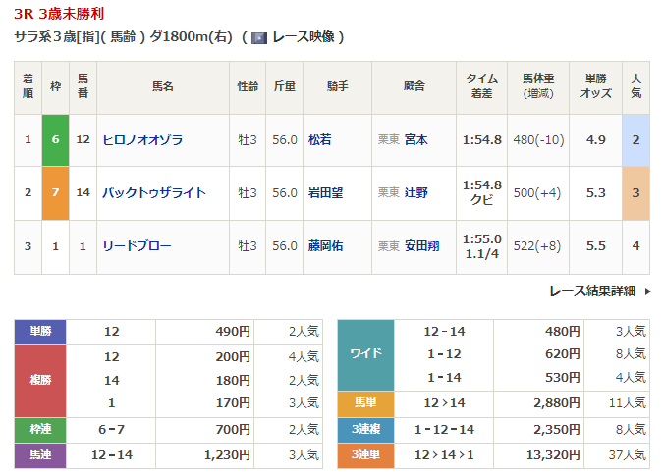Image resolution: width=663 pixels, height=476 pixels.
Task: Open horse リードブロー profile
Action: [137, 246]
